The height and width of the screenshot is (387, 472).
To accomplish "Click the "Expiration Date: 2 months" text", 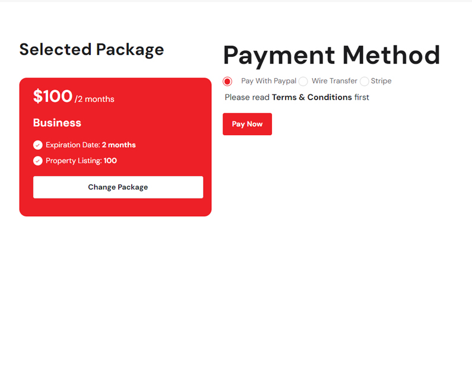I will [90, 145].
